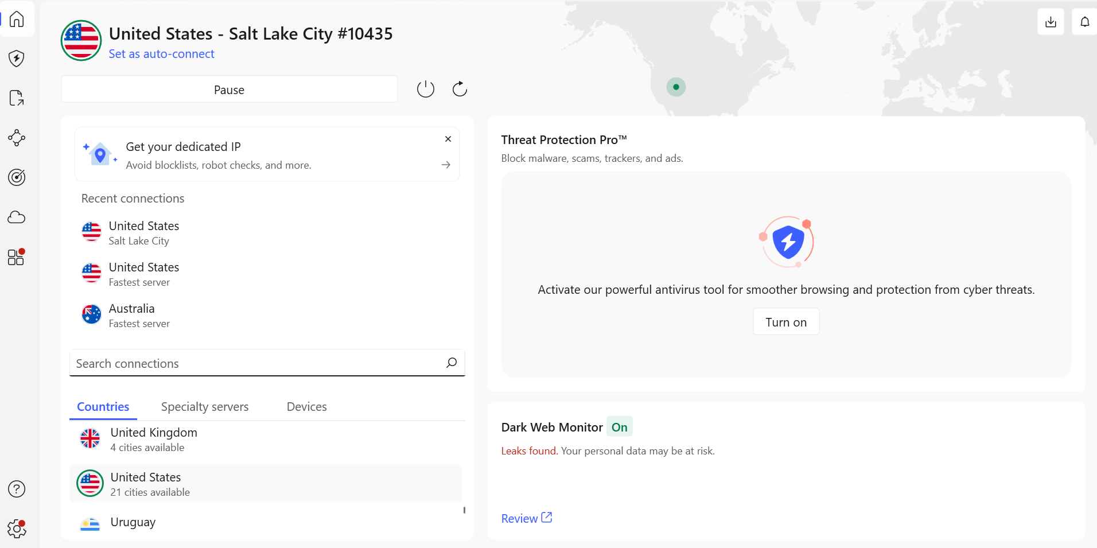Screen dimensions: 1097x548
Task: Switch to the Devices tab
Action: (x=306, y=407)
